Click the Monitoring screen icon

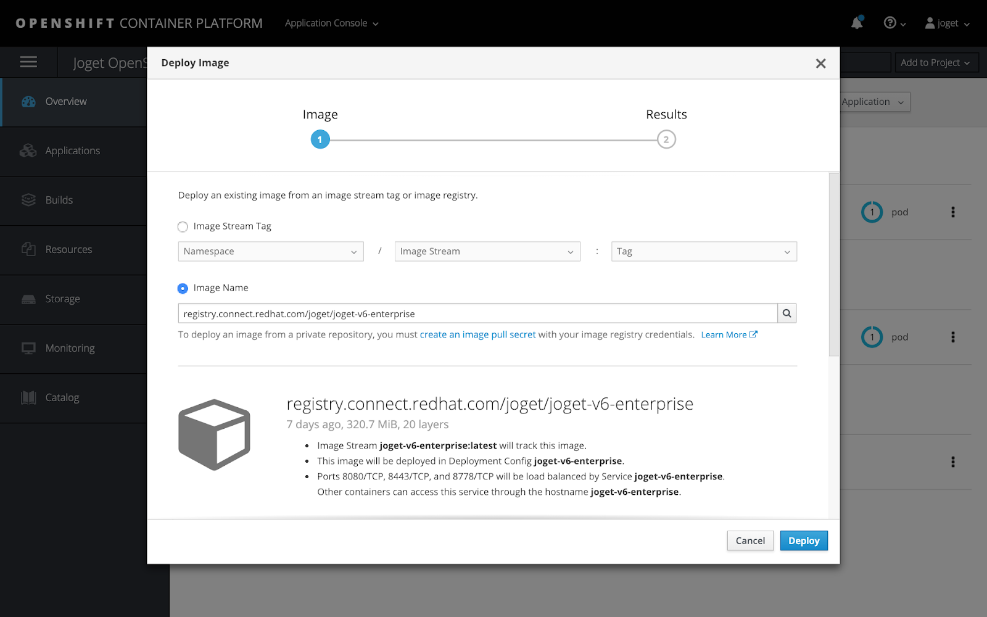point(28,348)
